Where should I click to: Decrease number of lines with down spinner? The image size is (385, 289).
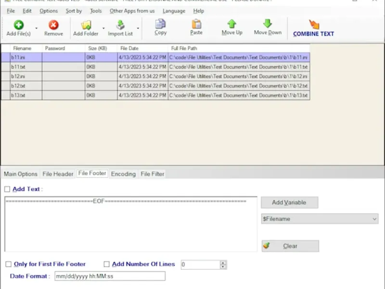pos(223,267)
